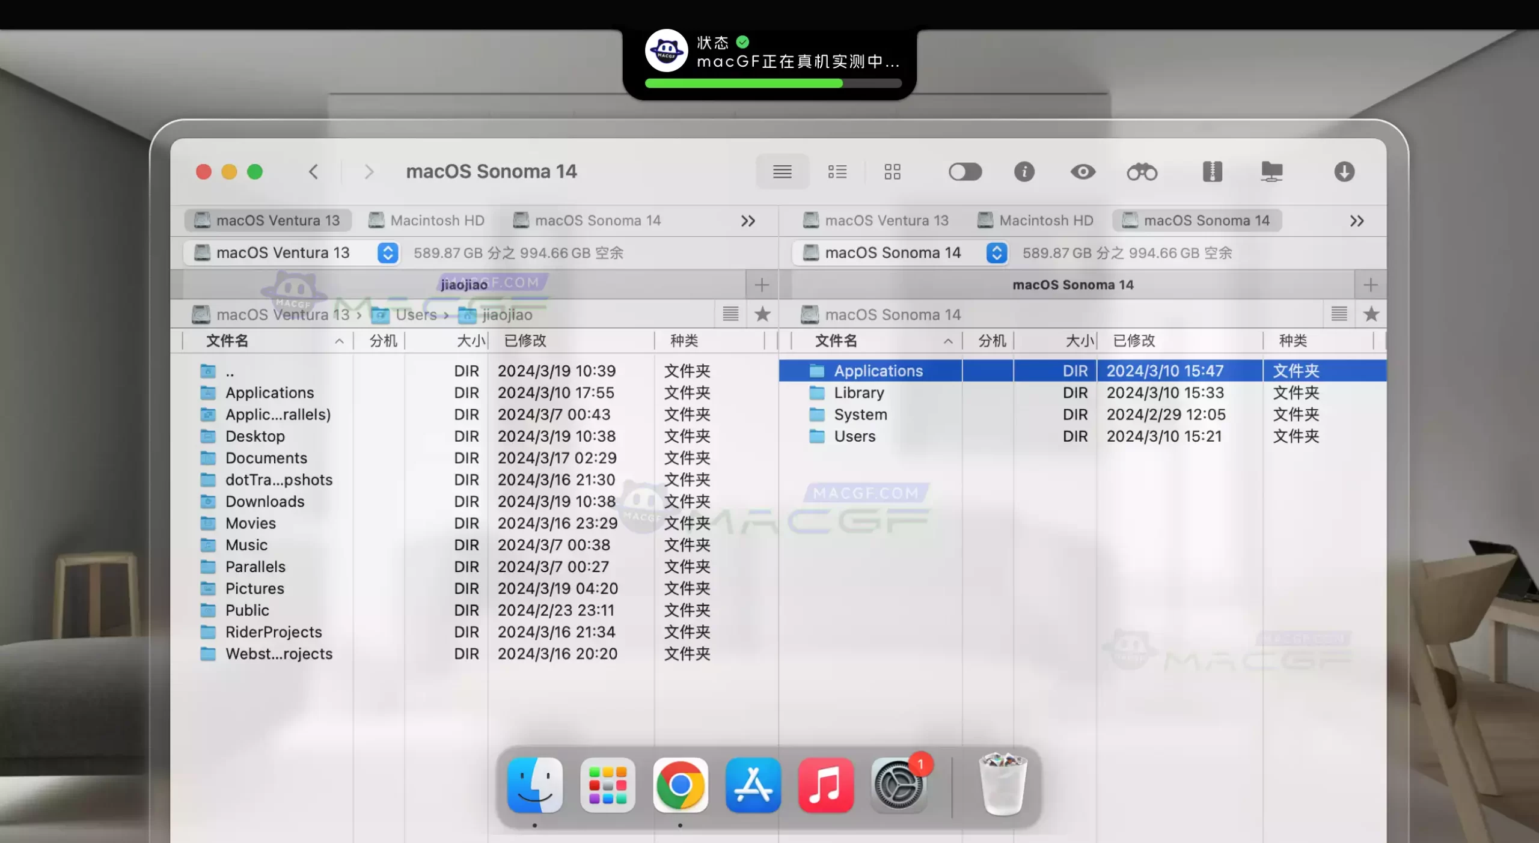
Task: Star macOS Sonoma 14 as favorite
Action: 1372,314
